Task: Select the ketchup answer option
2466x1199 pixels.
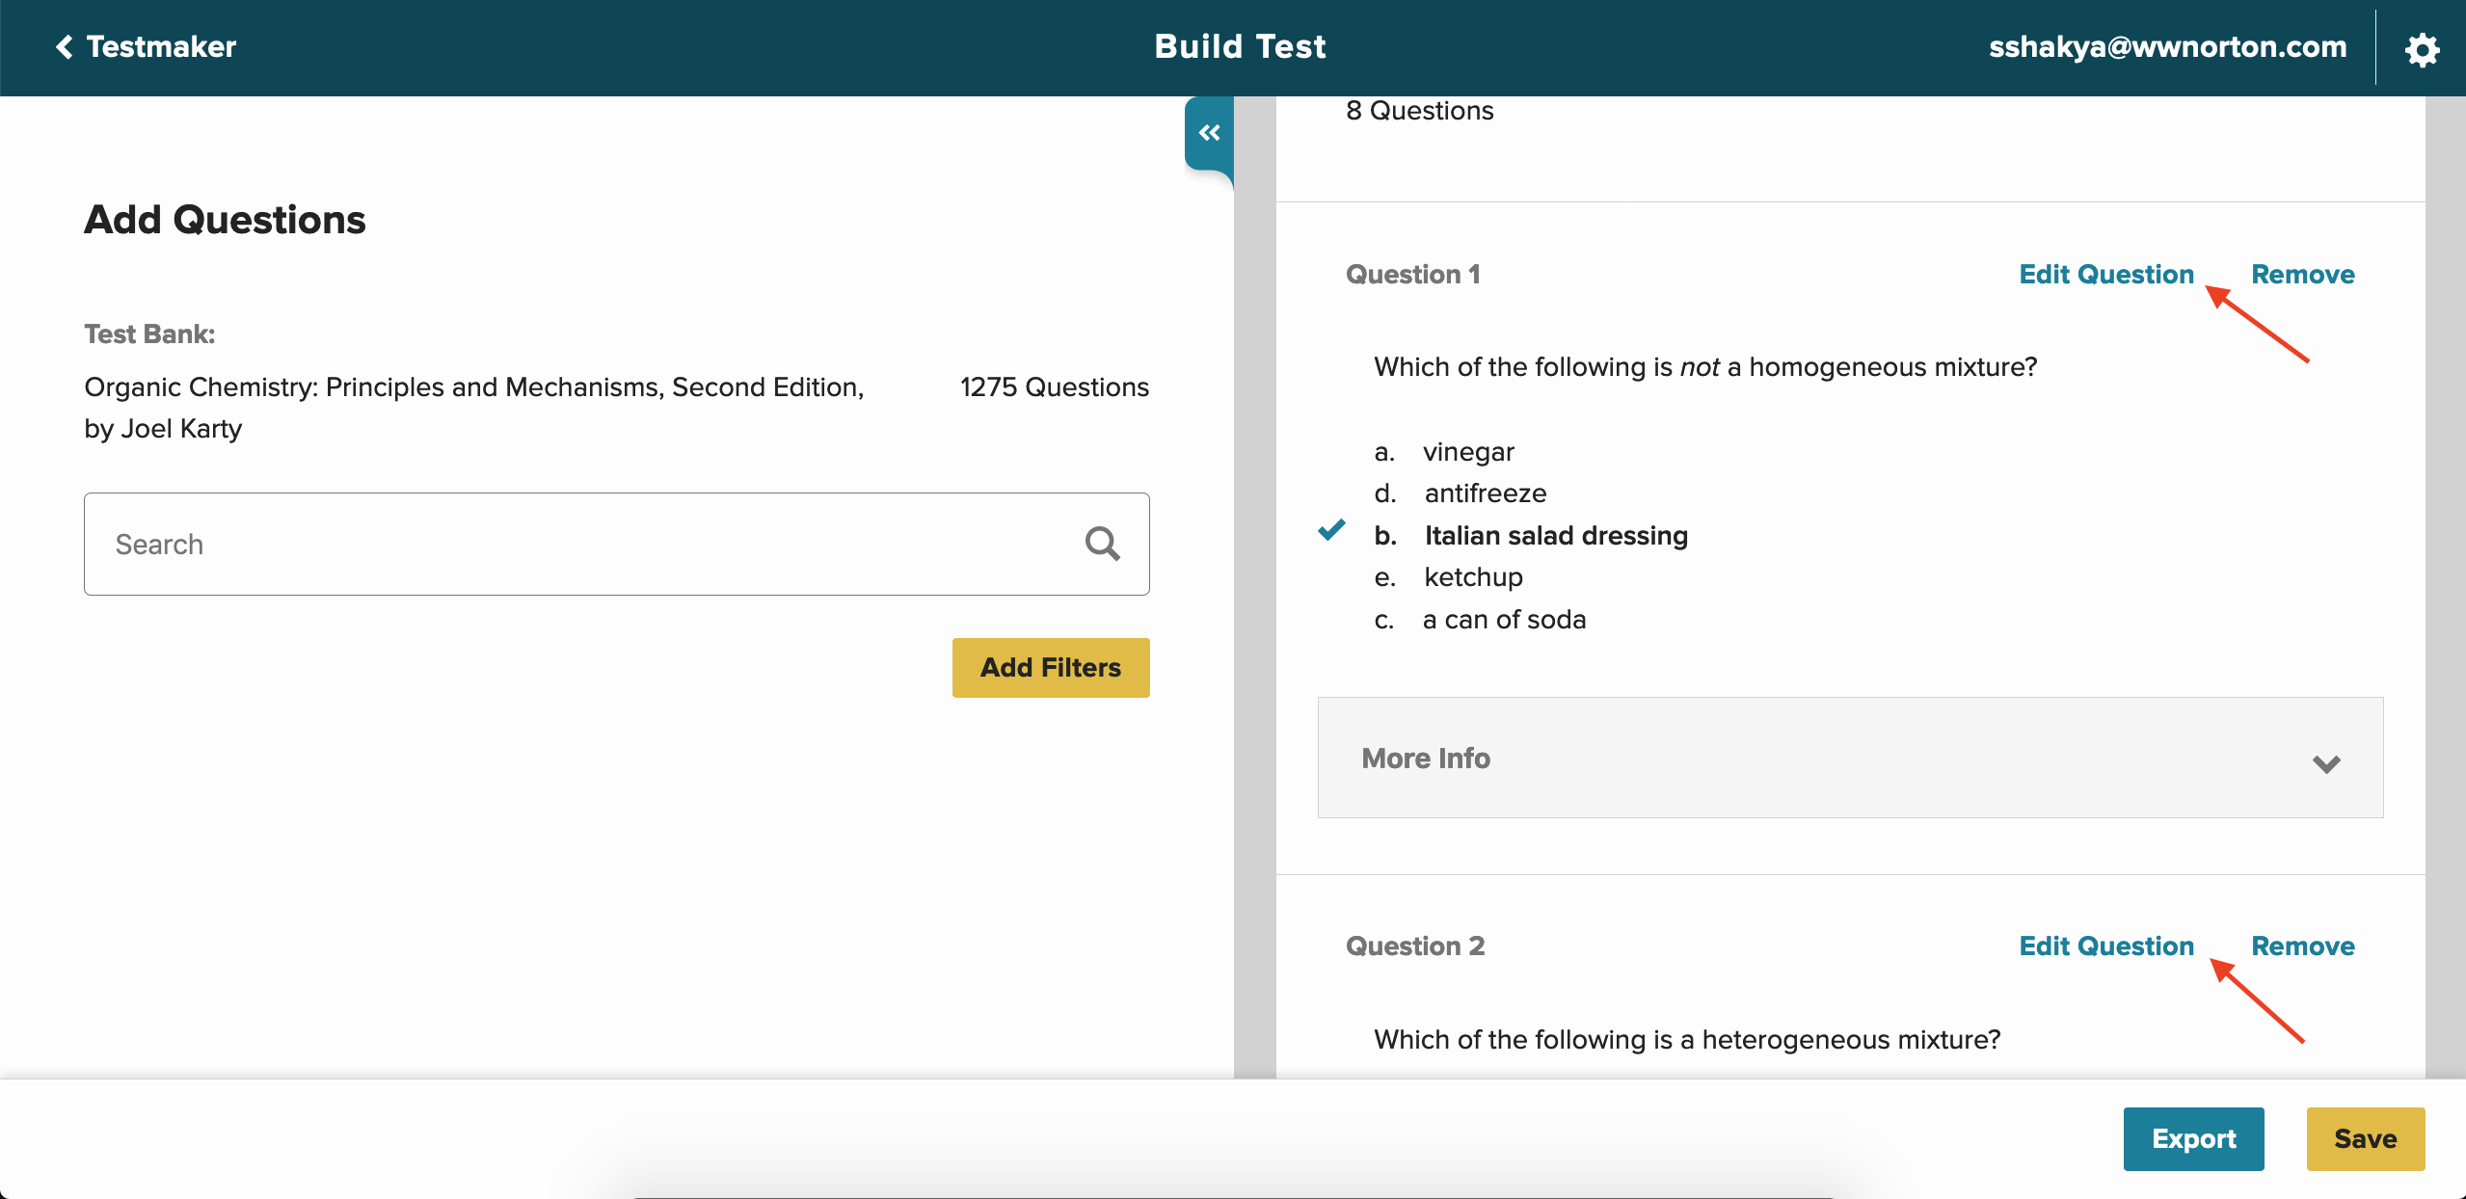Action: tap(1473, 577)
